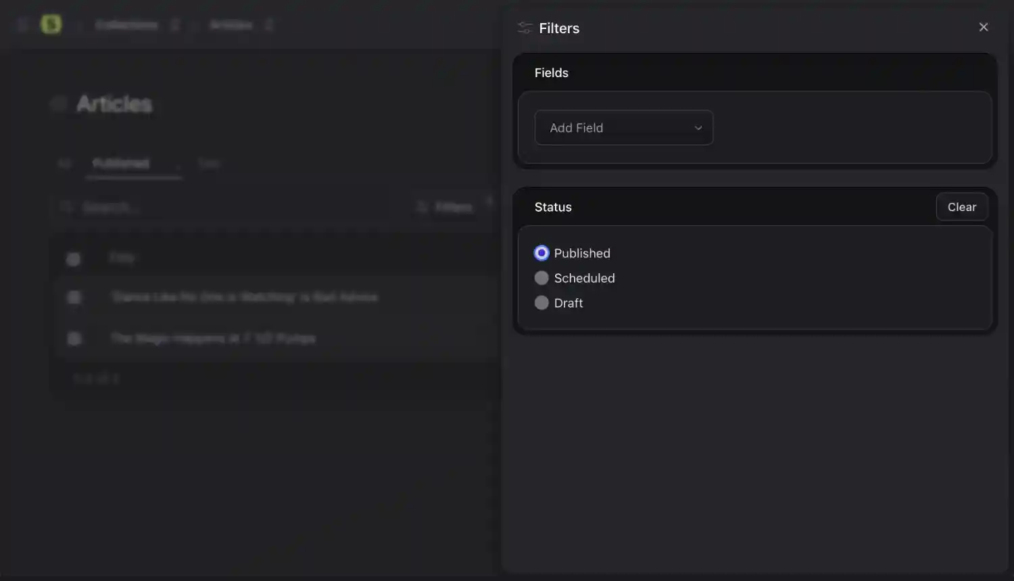Viewport: 1014px width, 581px height.
Task: Expand the chevron after the Collections breadcrumb
Action: pyautogui.click(x=175, y=24)
